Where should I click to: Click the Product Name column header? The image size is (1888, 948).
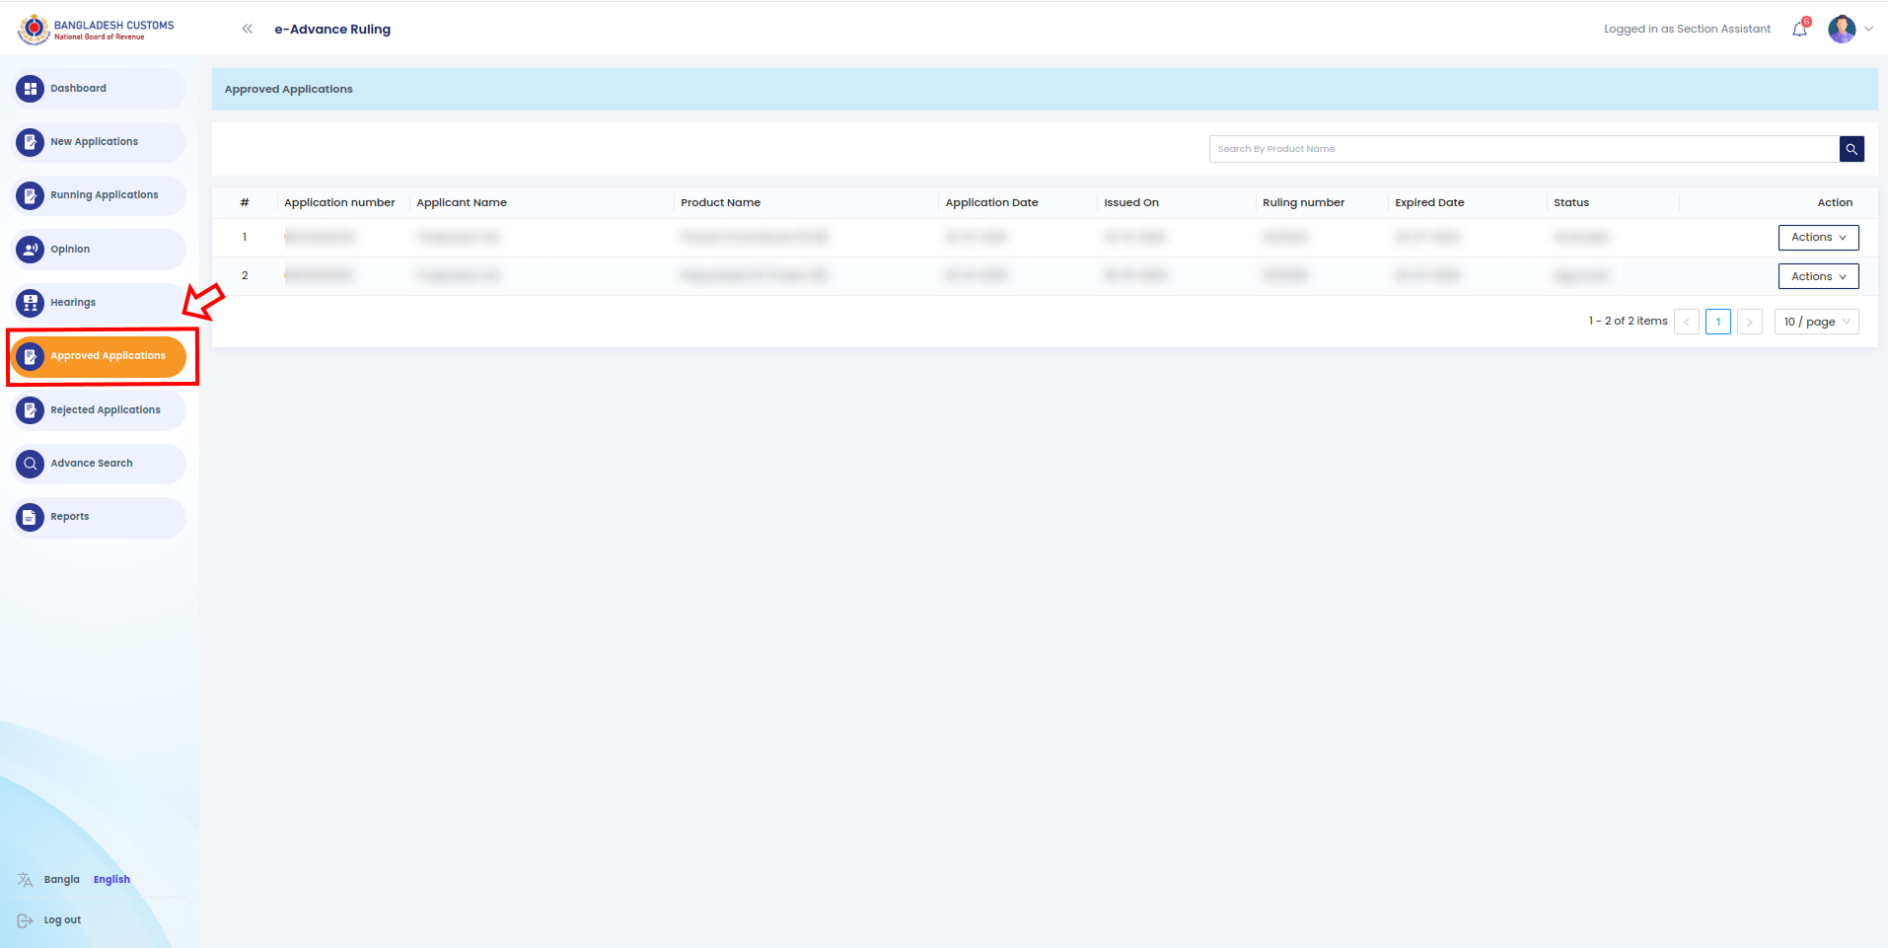pos(720,202)
